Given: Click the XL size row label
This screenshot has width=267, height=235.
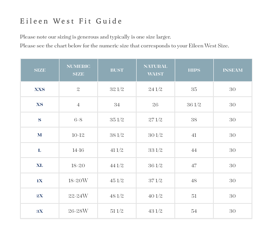Looking at the screenshot, I should 40,166.
